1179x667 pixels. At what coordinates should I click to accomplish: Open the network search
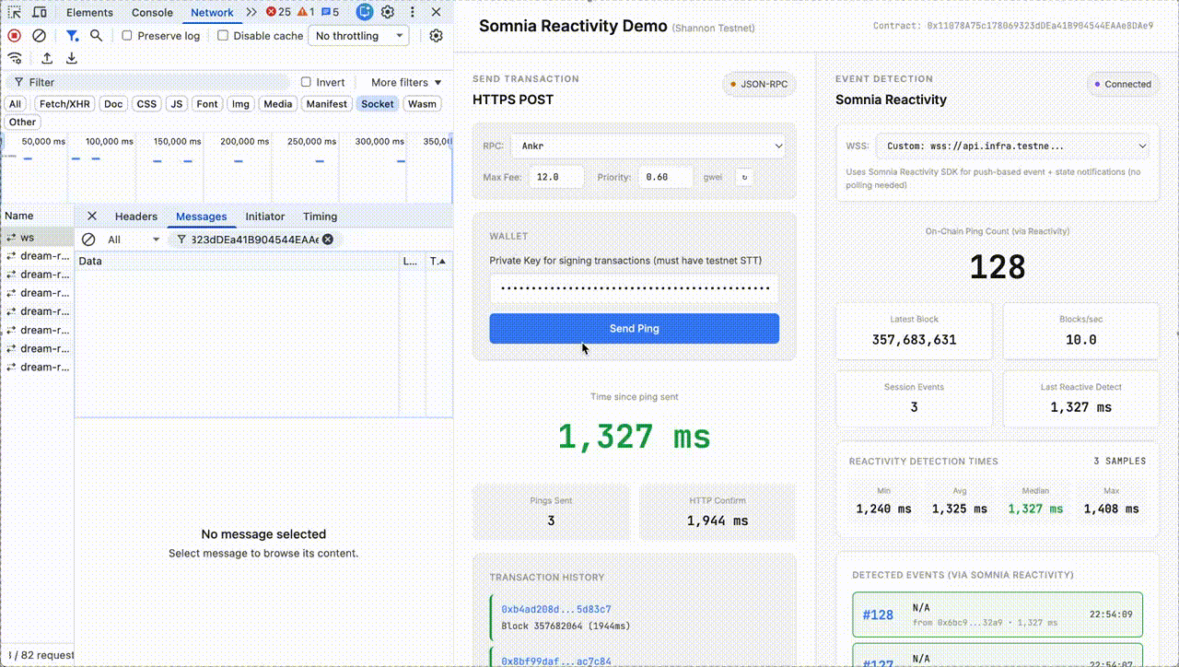[96, 35]
